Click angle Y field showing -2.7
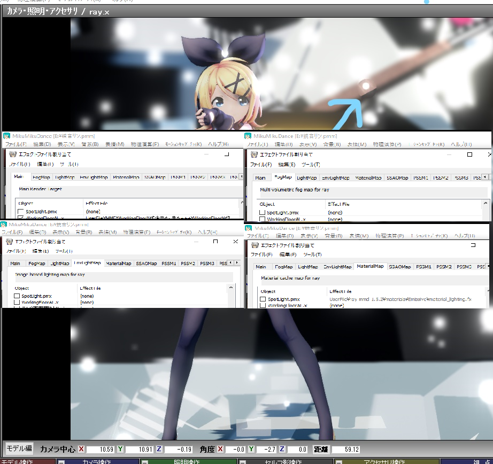The image size is (493, 464). click(267, 450)
